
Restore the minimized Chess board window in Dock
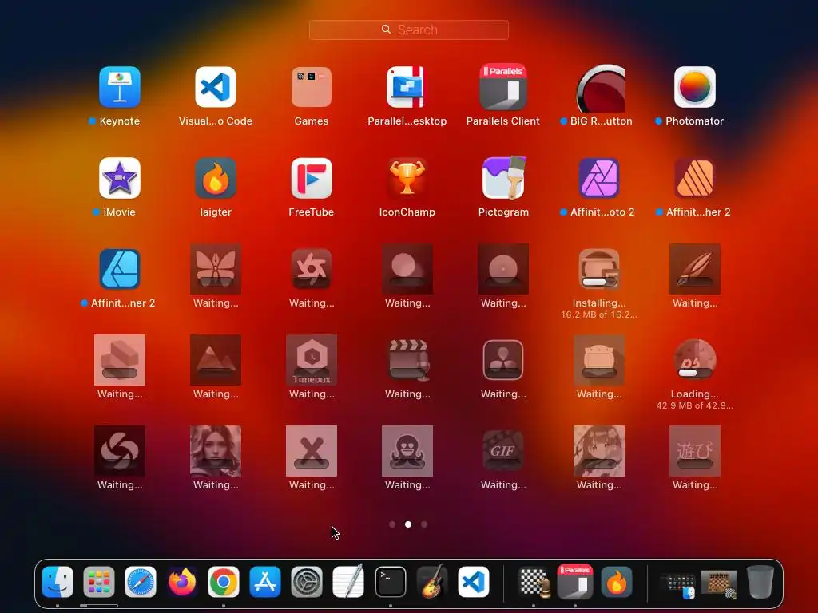719,583
